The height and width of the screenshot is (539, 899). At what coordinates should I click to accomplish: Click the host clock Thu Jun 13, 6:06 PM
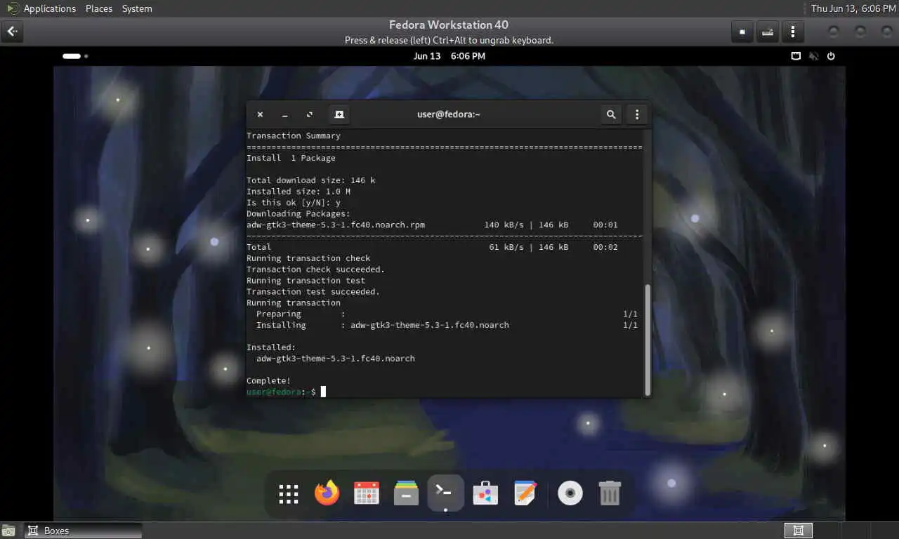tap(853, 8)
